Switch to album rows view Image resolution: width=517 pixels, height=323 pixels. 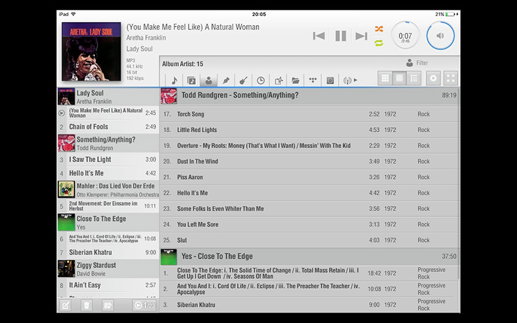pyautogui.click(x=399, y=78)
